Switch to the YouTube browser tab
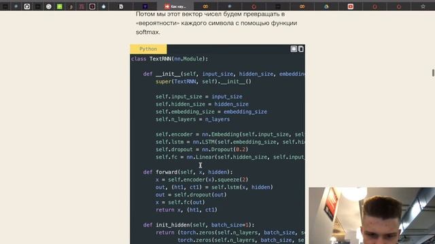The height and width of the screenshot is (244, 435). 351,6
